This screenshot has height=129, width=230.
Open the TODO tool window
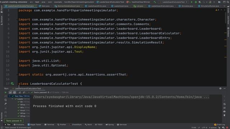pos(99,125)
